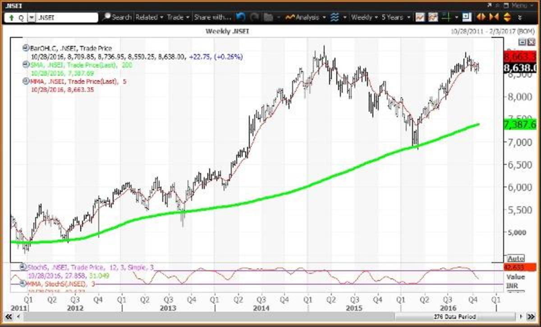Open the Related menu
Screen dimensions: 541x327
(x=149, y=17)
